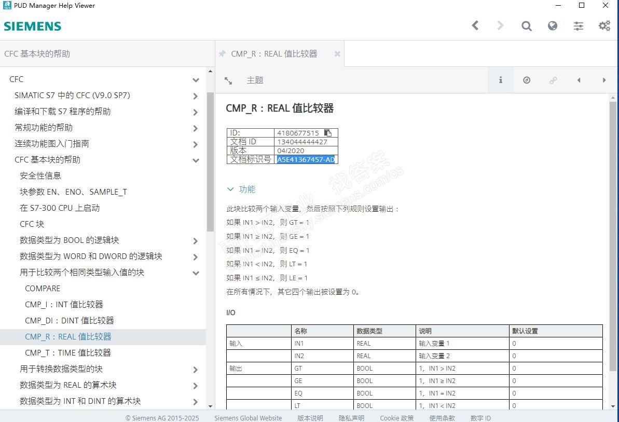Open 安全性信息 topic
This screenshot has height=422, width=619.
tap(40, 175)
